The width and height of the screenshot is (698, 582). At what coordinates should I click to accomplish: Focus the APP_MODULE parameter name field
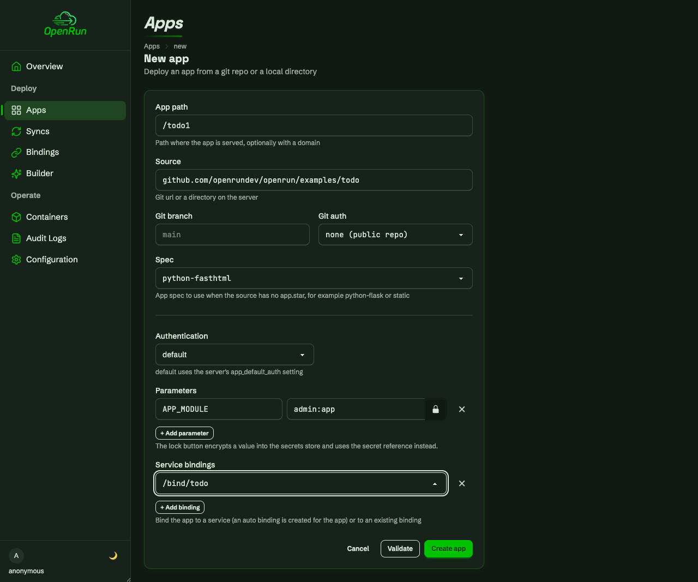pos(219,409)
